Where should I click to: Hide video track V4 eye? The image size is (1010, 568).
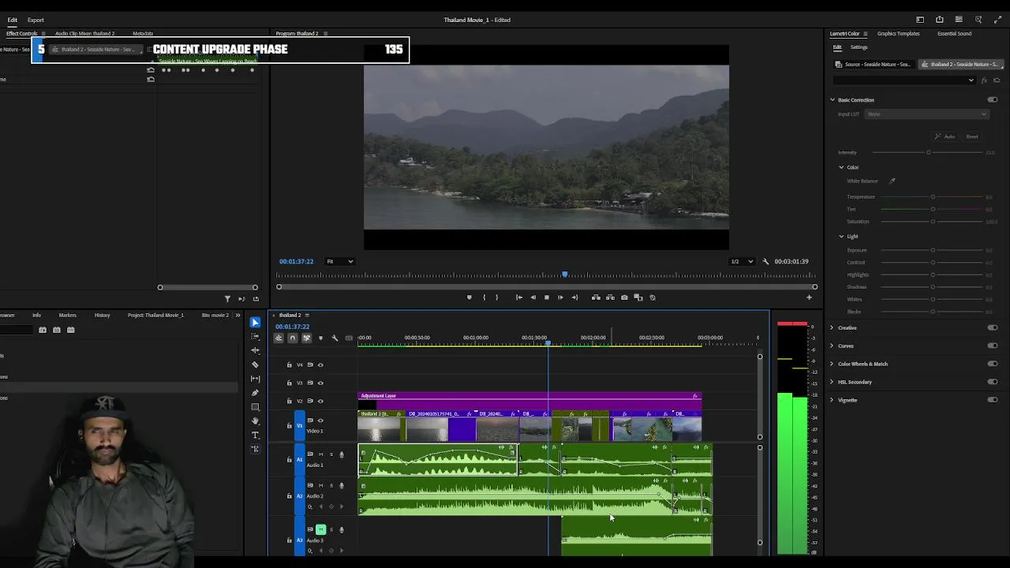click(x=320, y=364)
